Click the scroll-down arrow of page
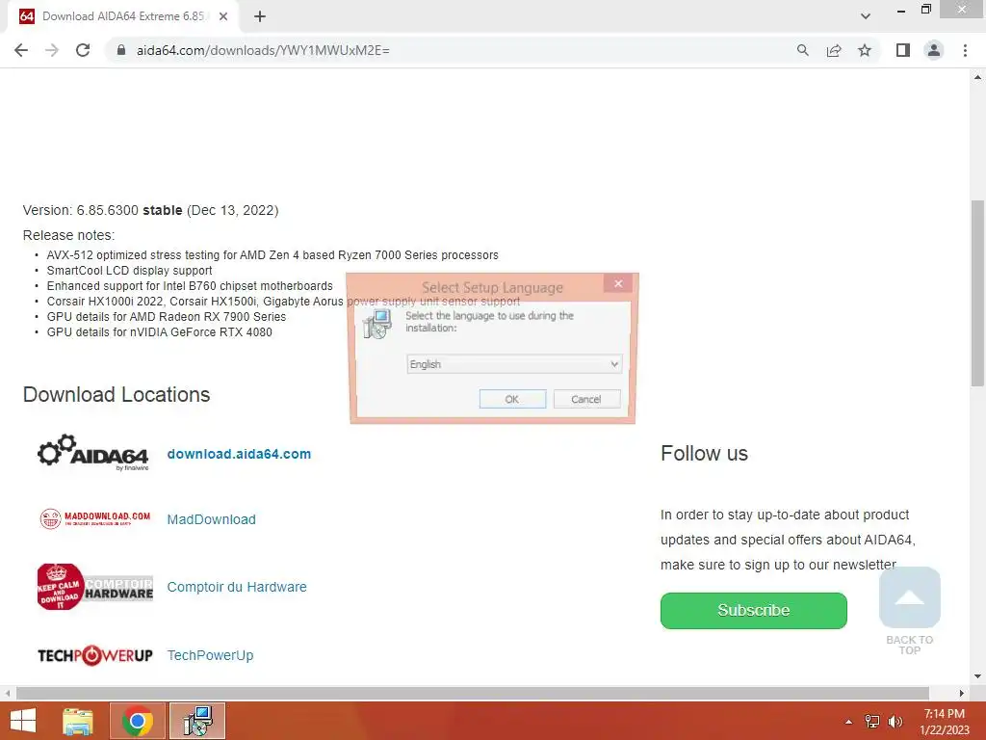The image size is (986, 740). click(977, 676)
